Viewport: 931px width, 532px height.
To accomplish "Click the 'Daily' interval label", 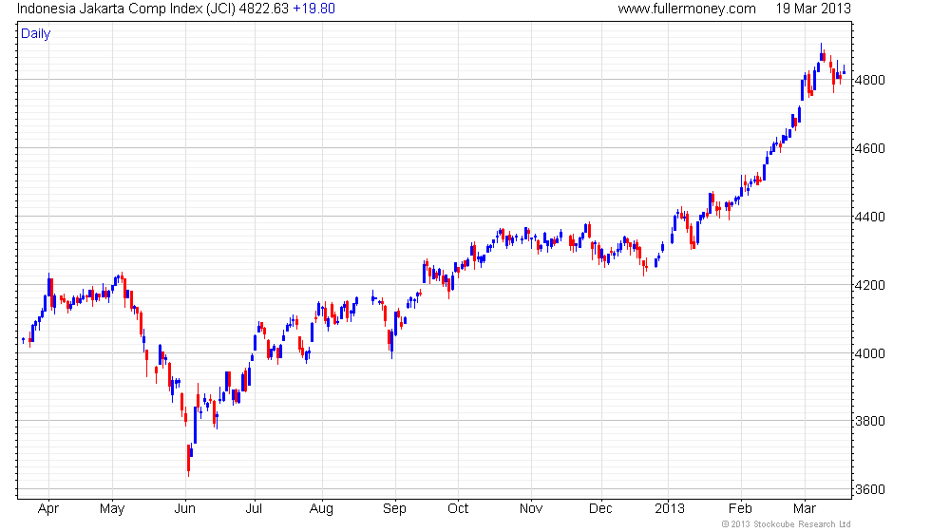I will pos(36,34).
